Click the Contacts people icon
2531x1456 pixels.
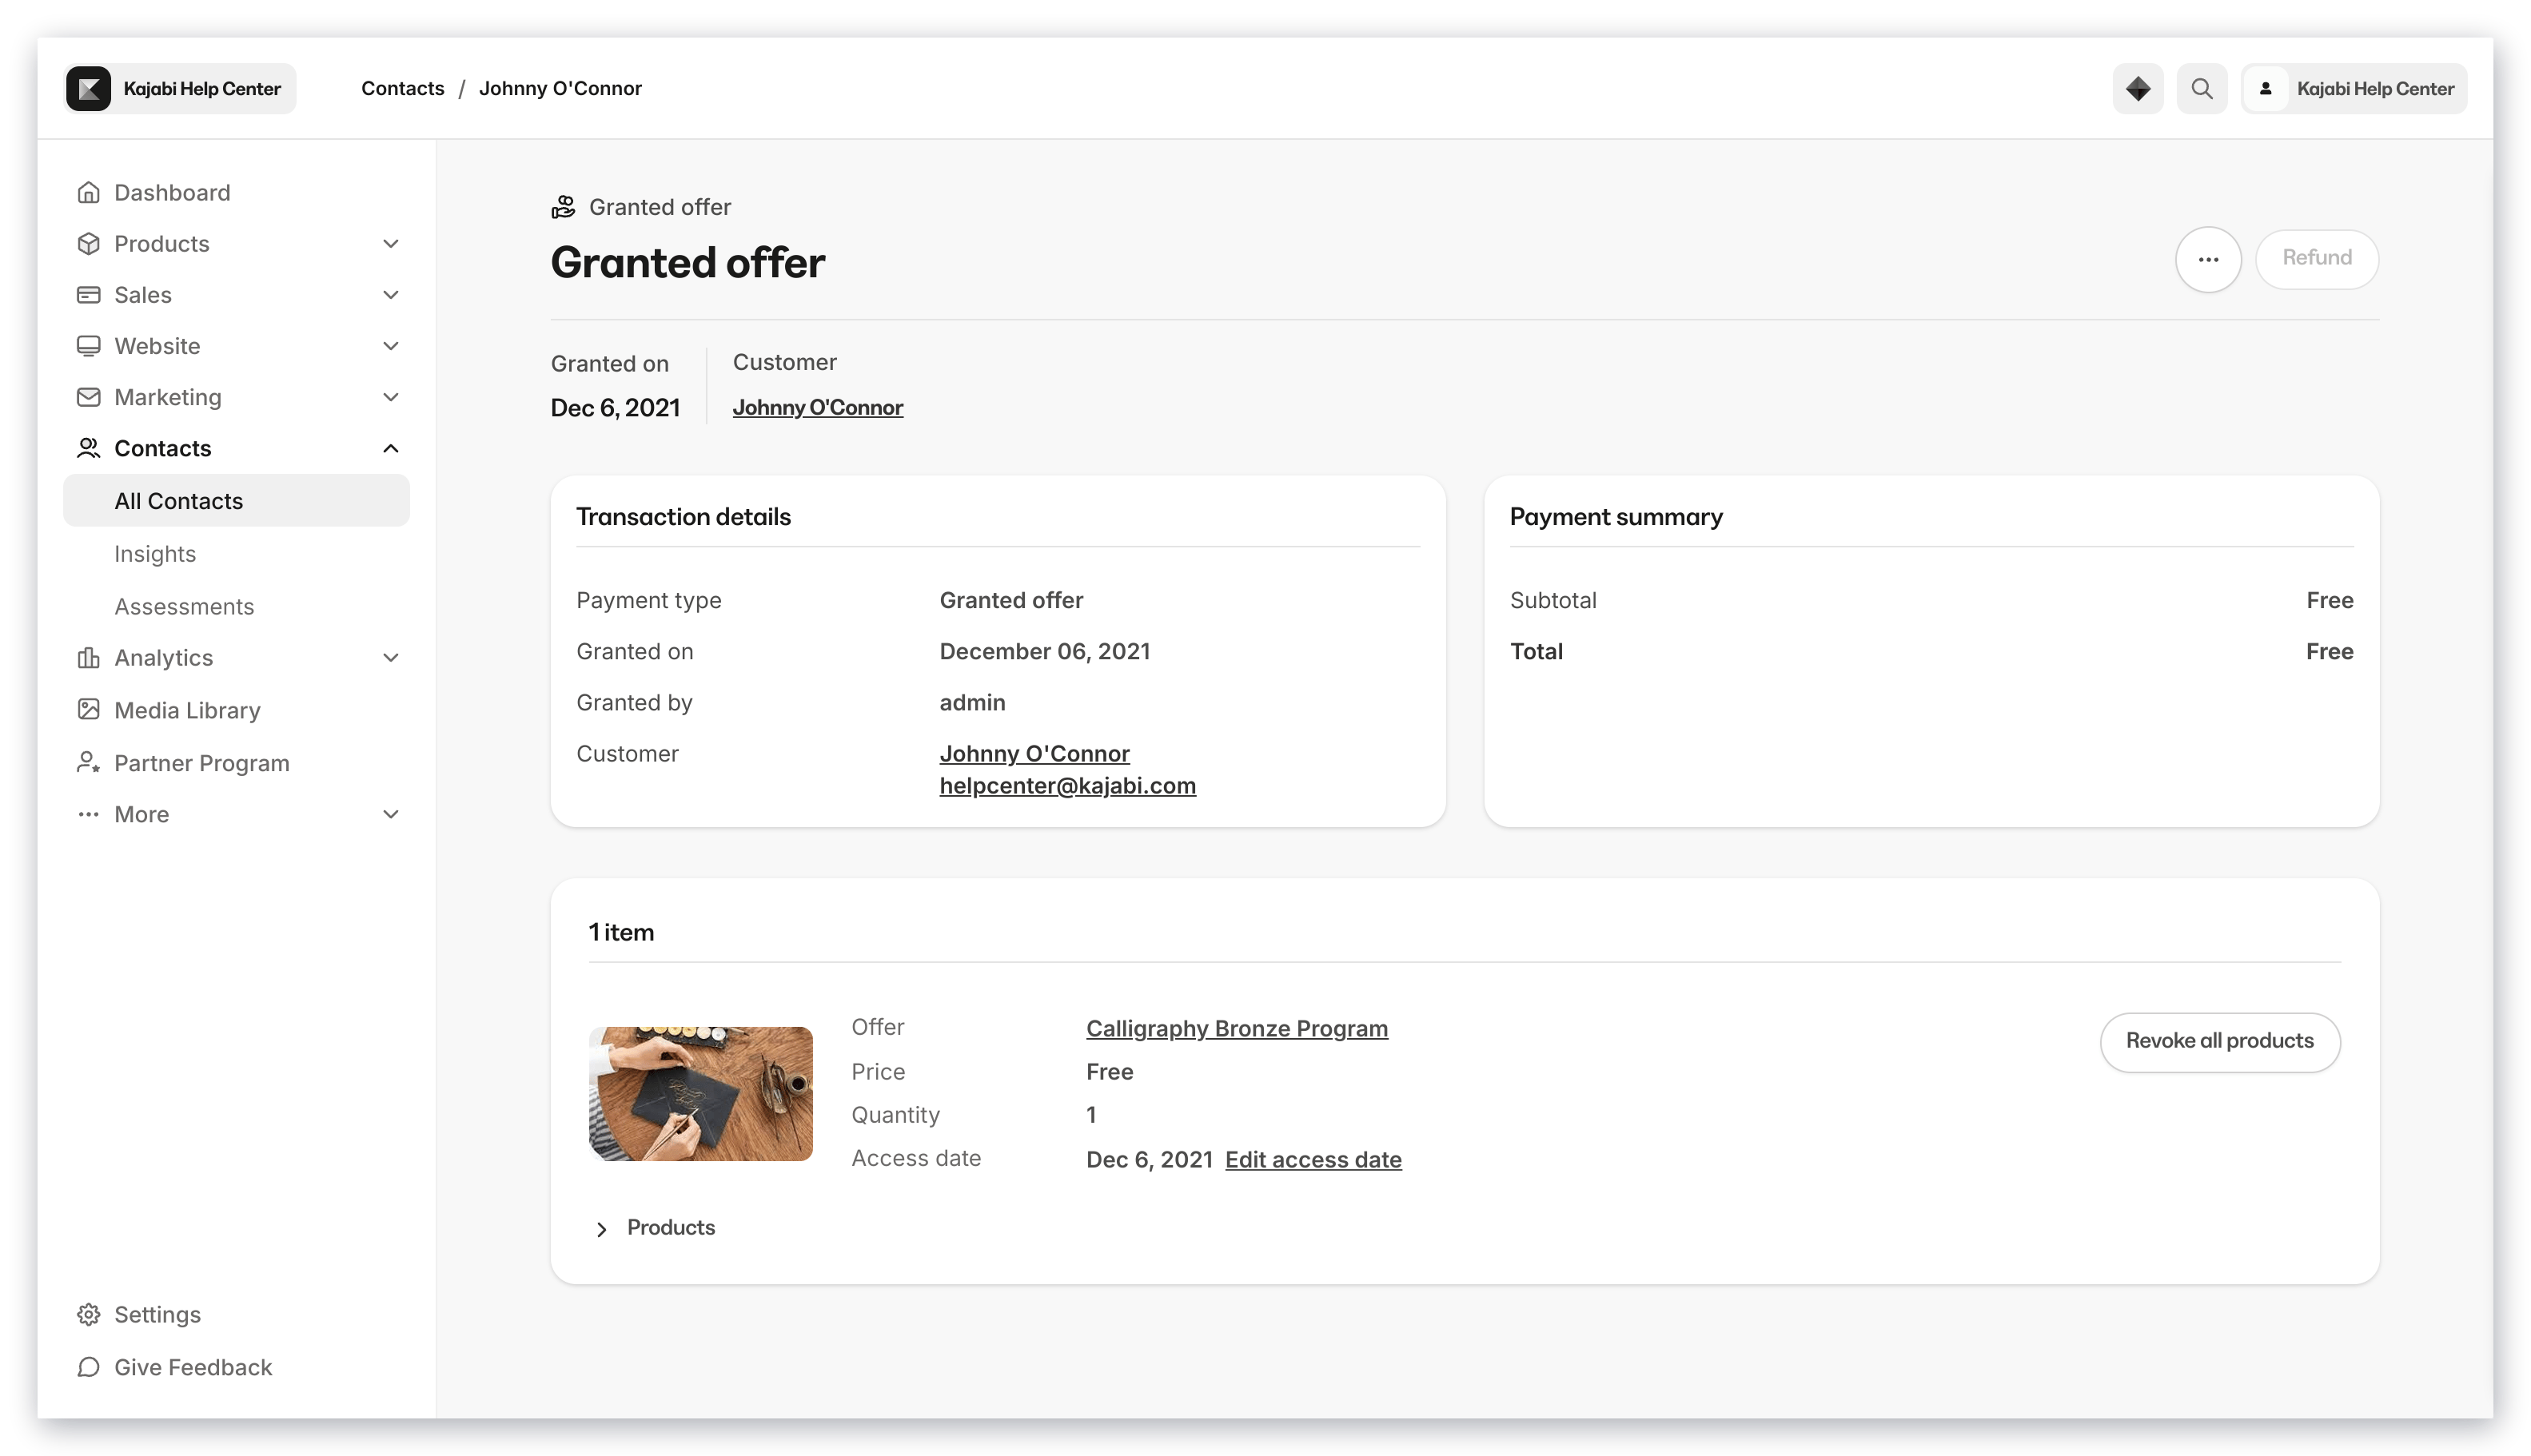tap(88, 448)
